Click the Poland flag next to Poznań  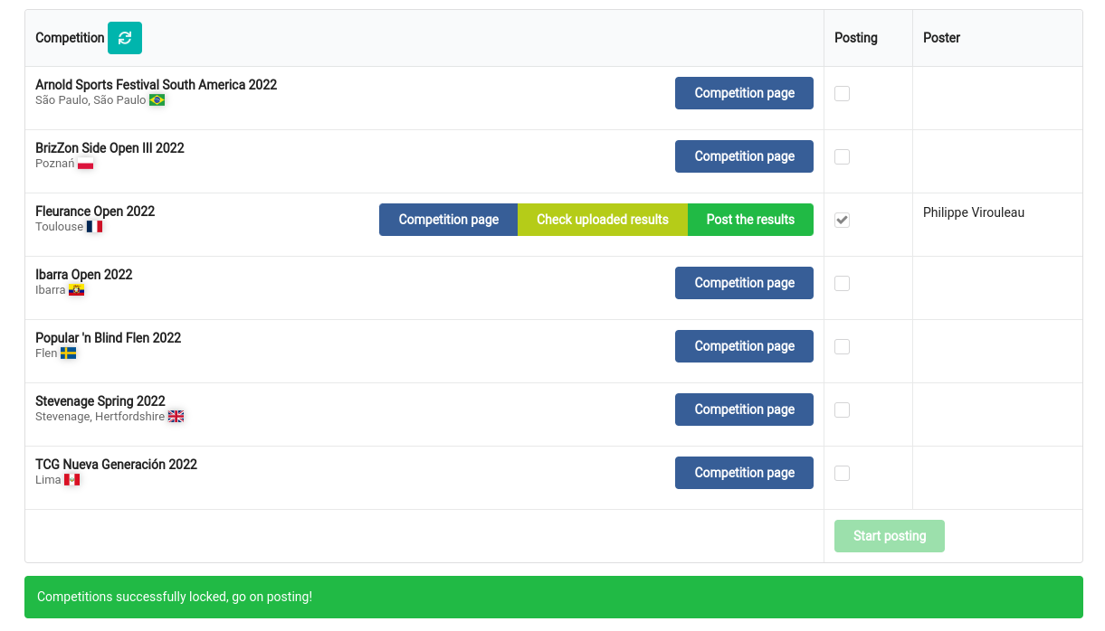point(85,164)
